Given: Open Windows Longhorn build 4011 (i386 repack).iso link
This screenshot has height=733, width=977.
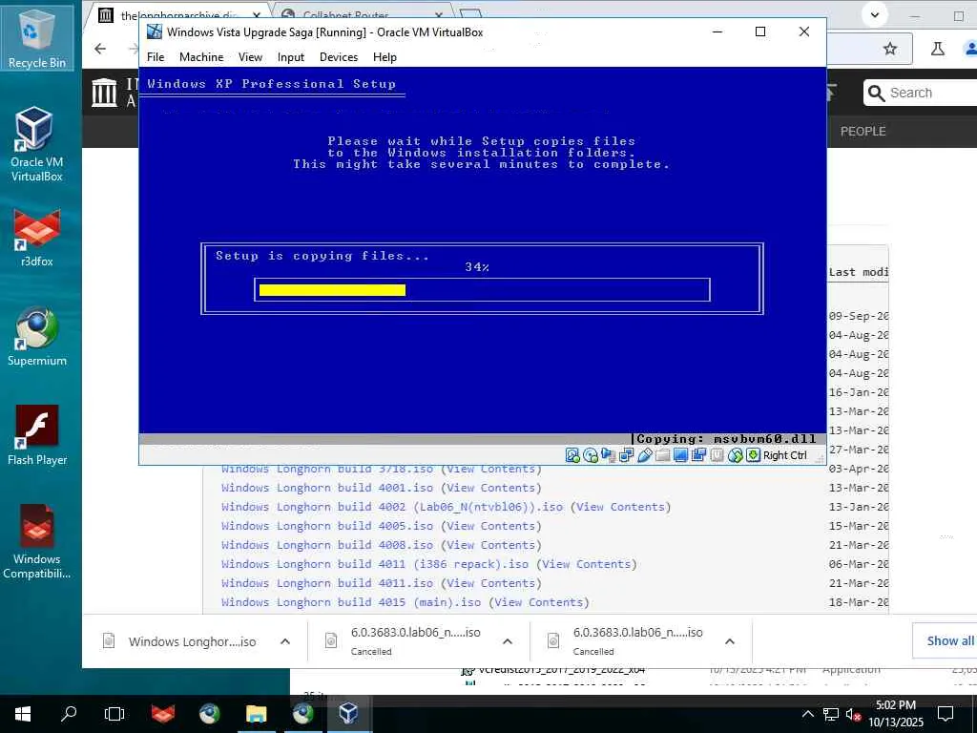Looking at the screenshot, I should tap(374, 564).
